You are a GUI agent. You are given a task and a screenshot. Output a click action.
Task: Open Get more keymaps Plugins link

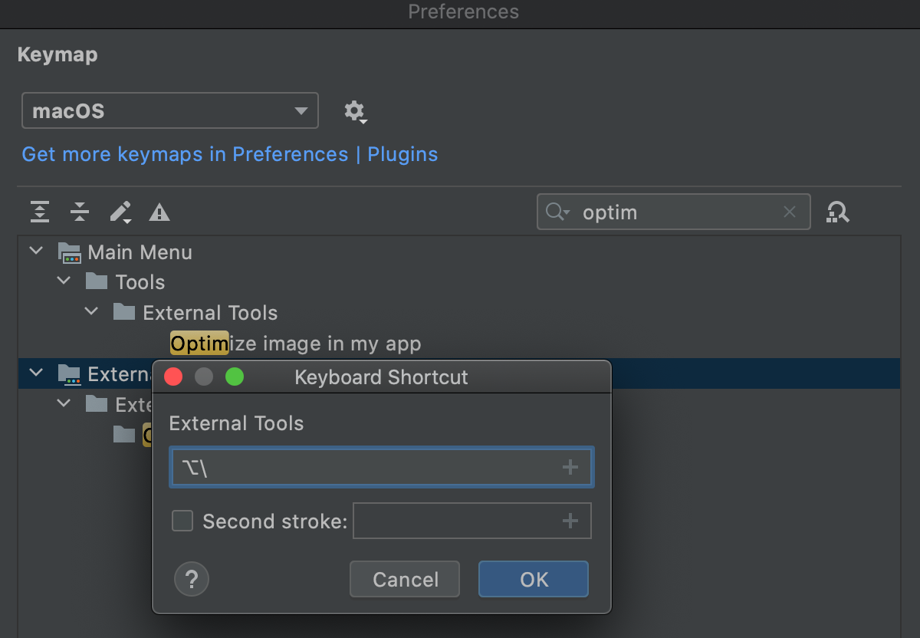[x=230, y=154]
